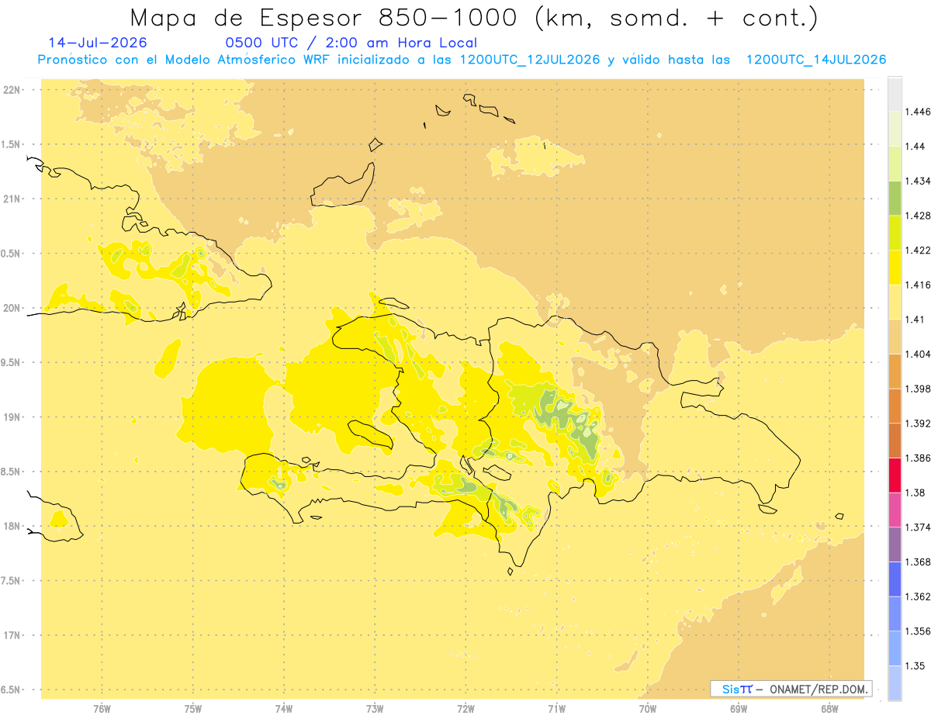Pick the red swatch between 1.38 and 1.386

point(895,475)
